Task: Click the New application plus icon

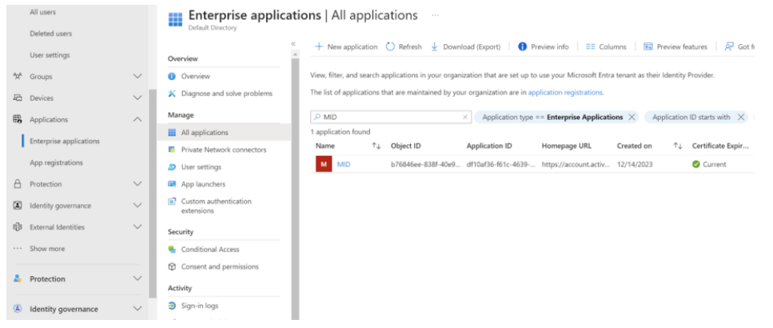Action: (318, 47)
